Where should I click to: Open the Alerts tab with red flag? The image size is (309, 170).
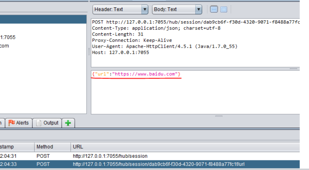pyautogui.click(x=19, y=123)
